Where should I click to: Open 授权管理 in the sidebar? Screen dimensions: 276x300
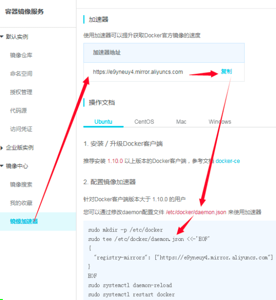tap(21, 92)
